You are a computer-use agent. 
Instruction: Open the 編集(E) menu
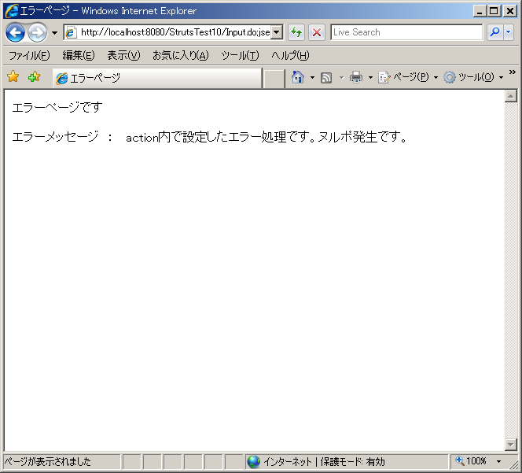(x=79, y=55)
